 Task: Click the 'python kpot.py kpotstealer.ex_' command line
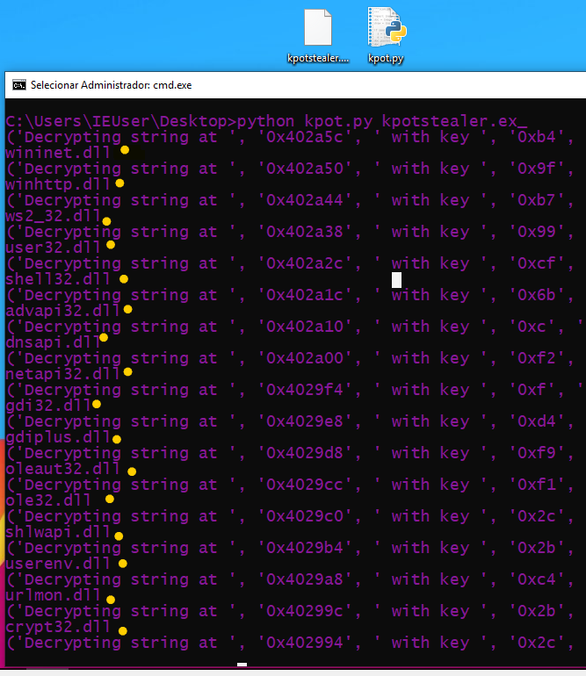[382, 121]
